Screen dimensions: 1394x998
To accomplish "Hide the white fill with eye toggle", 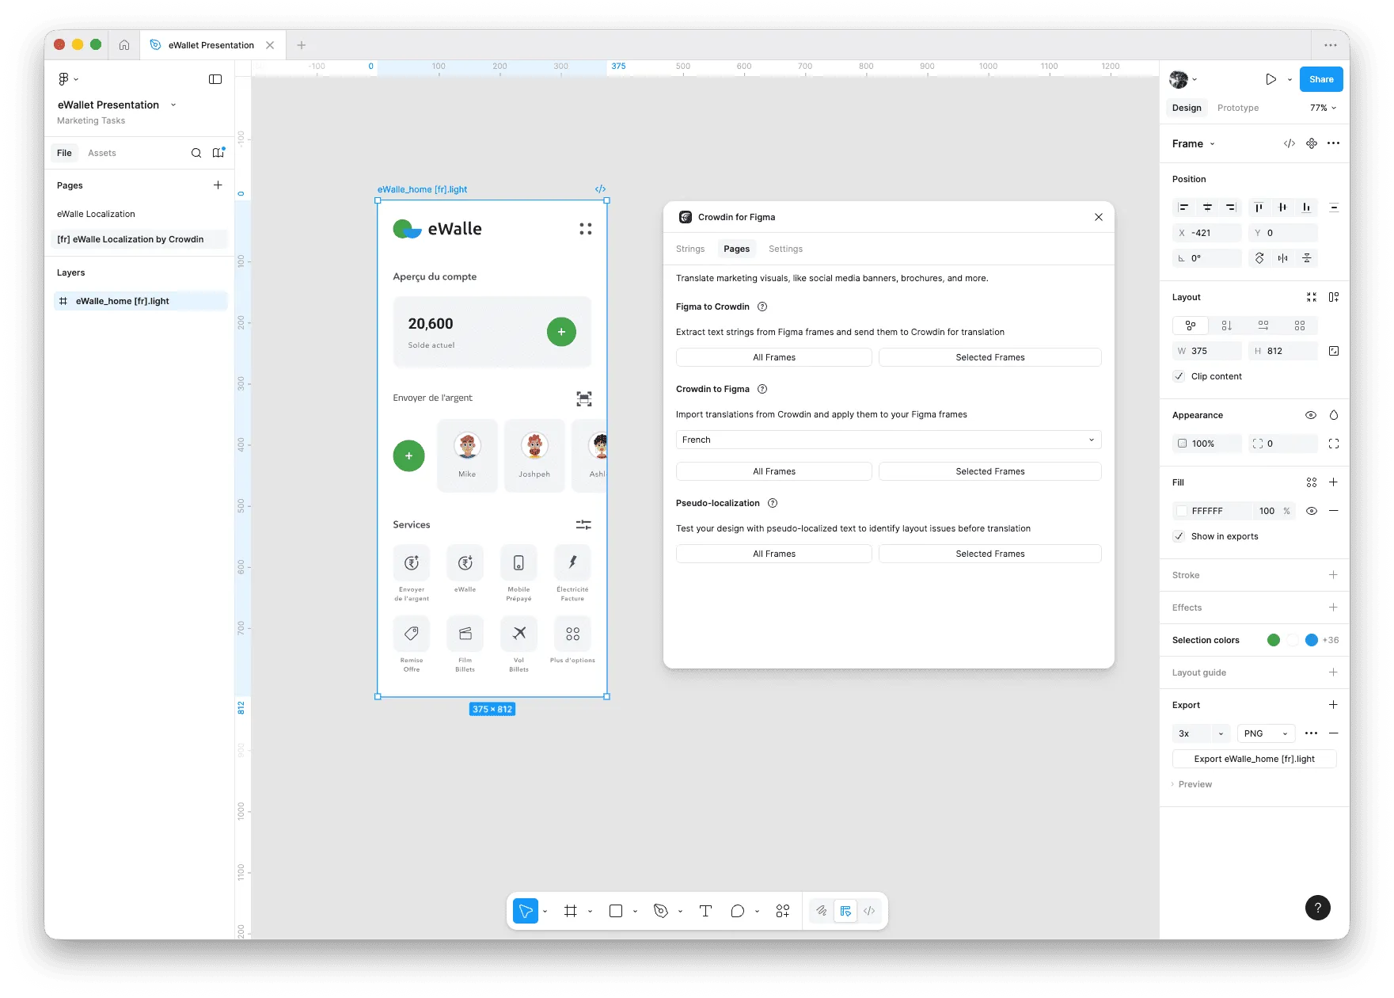I will 1312,511.
